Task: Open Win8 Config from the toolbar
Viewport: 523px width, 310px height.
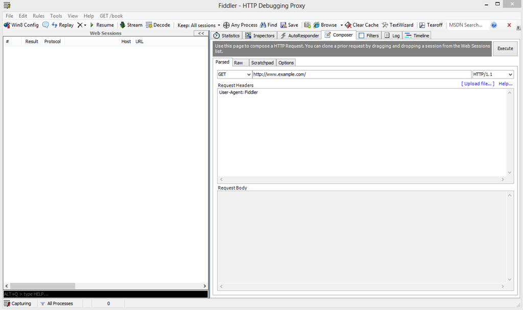Action: click(x=21, y=25)
